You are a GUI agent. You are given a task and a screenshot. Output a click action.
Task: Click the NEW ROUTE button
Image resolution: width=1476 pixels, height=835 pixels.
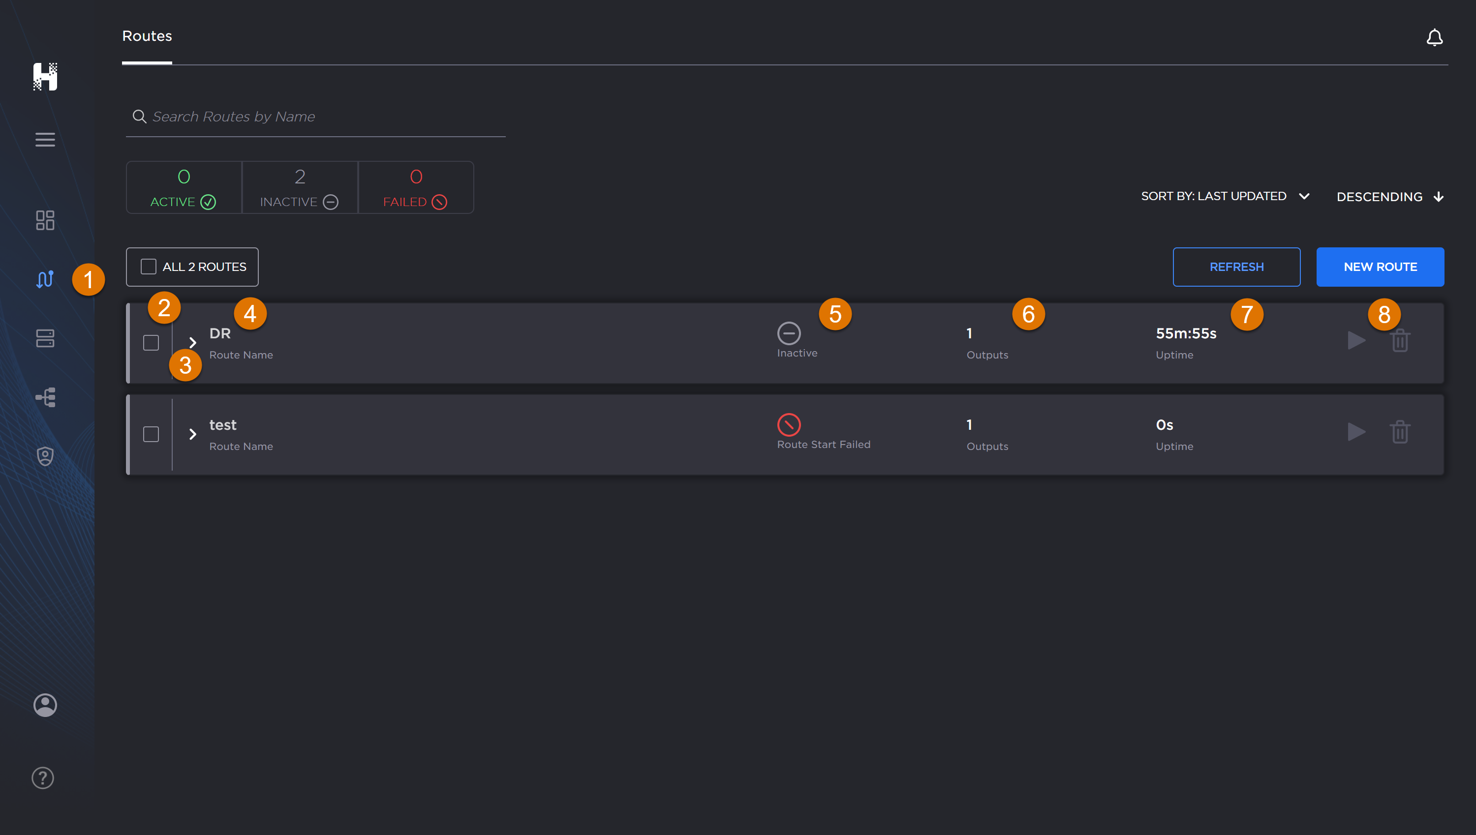[x=1380, y=266]
